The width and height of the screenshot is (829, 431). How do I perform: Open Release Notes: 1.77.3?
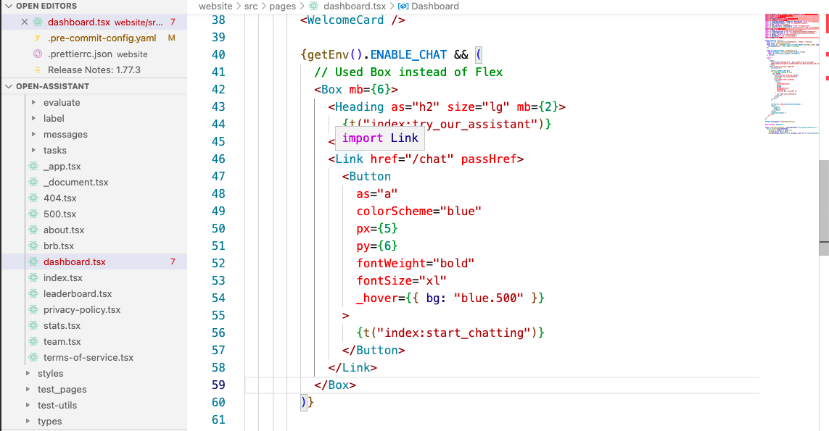pyautogui.click(x=94, y=70)
